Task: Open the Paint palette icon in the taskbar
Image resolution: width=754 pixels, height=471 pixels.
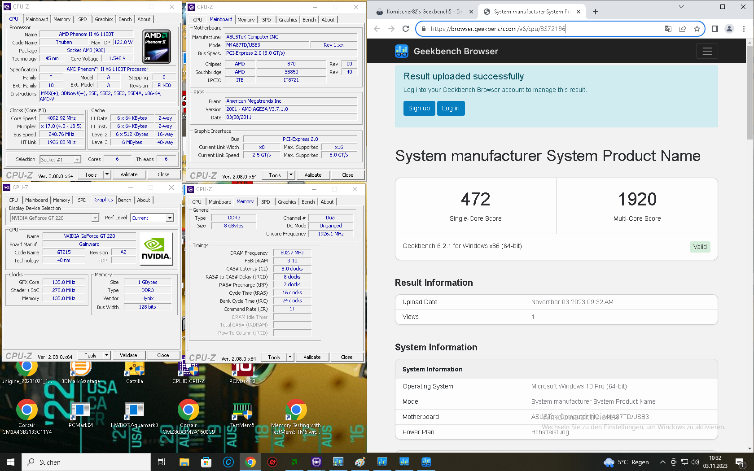Action: pyautogui.click(x=360, y=462)
